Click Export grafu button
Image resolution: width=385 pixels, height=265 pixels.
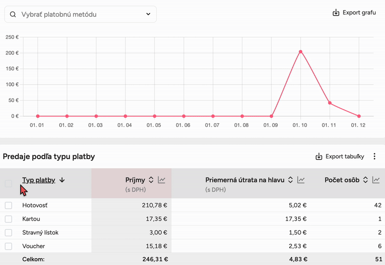click(x=354, y=13)
